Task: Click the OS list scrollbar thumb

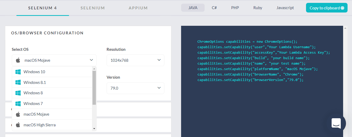Action: 94,88
